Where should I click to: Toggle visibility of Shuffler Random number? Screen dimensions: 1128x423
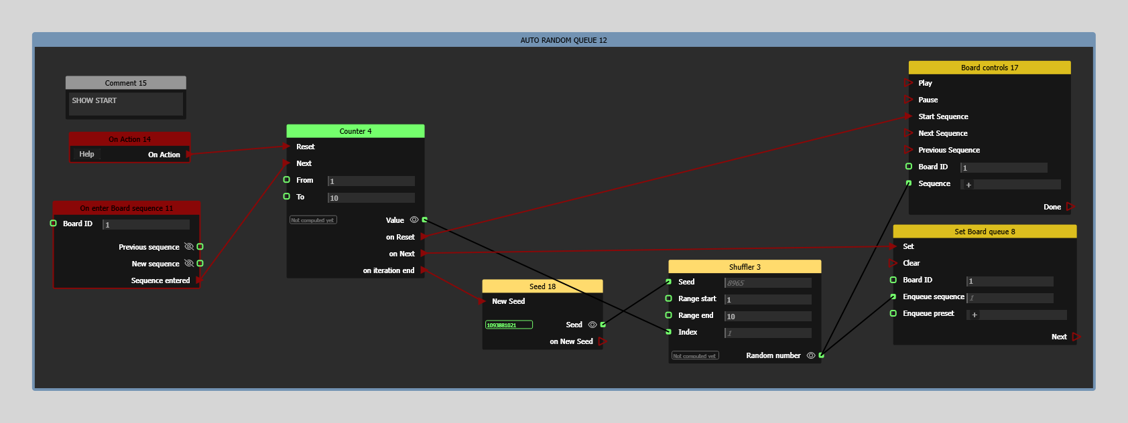pyautogui.click(x=811, y=355)
